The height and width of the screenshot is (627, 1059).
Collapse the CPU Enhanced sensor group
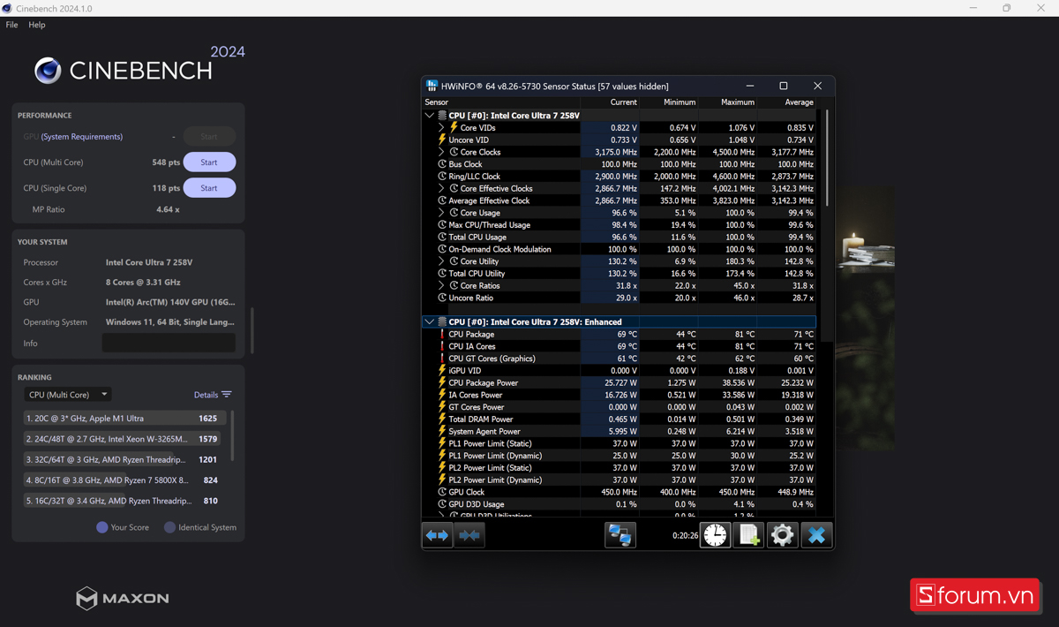[x=430, y=321]
